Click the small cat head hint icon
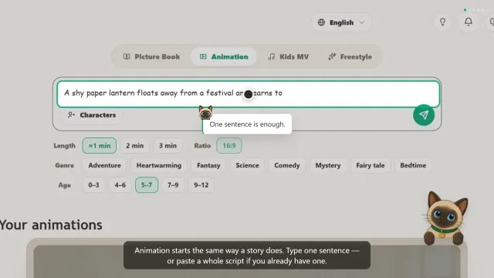Viewport: 494px width, 278px height. pos(205,112)
